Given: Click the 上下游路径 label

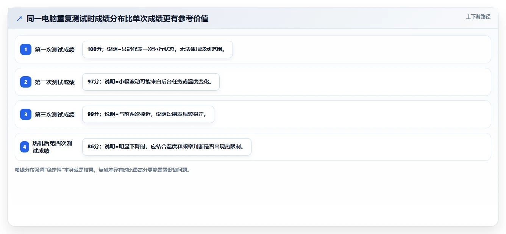Looking at the screenshot, I should 478,17.
